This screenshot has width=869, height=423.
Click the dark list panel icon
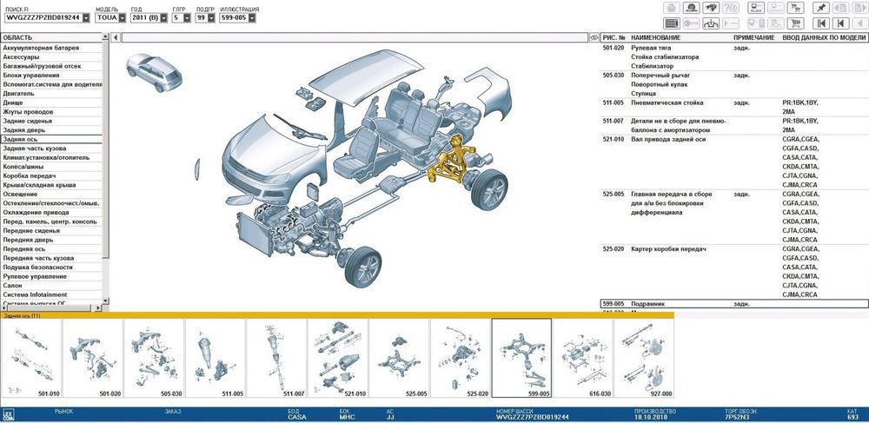[672, 23]
